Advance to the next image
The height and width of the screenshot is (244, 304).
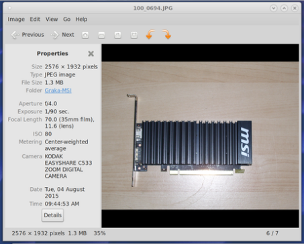[x=62, y=35]
